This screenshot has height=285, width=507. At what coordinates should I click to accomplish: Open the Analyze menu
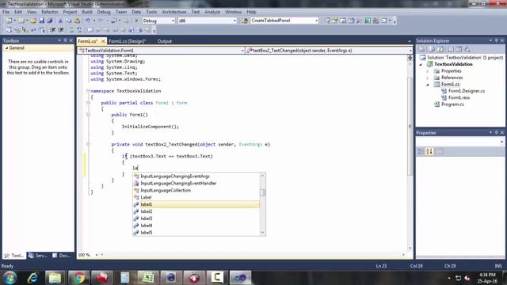tap(212, 12)
